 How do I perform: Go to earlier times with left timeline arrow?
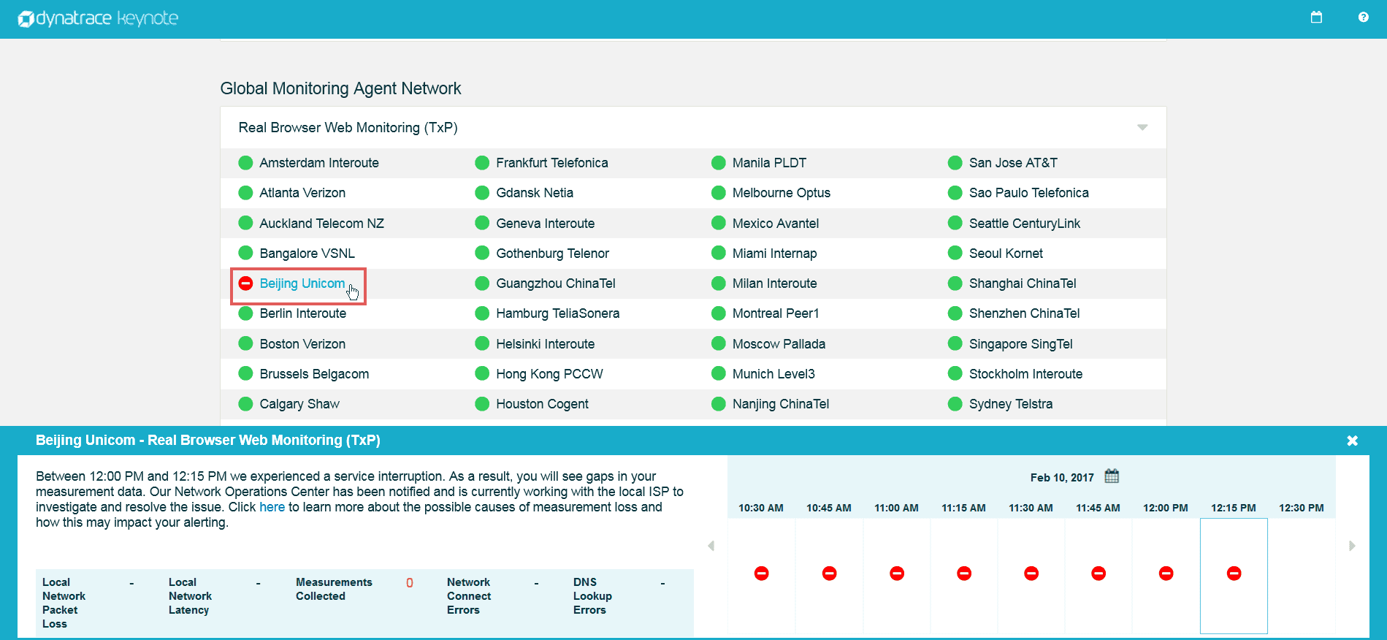(x=711, y=546)
